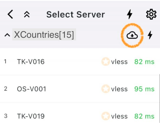Update XCountries subscription via cloud download icon

tap(132, 35)
